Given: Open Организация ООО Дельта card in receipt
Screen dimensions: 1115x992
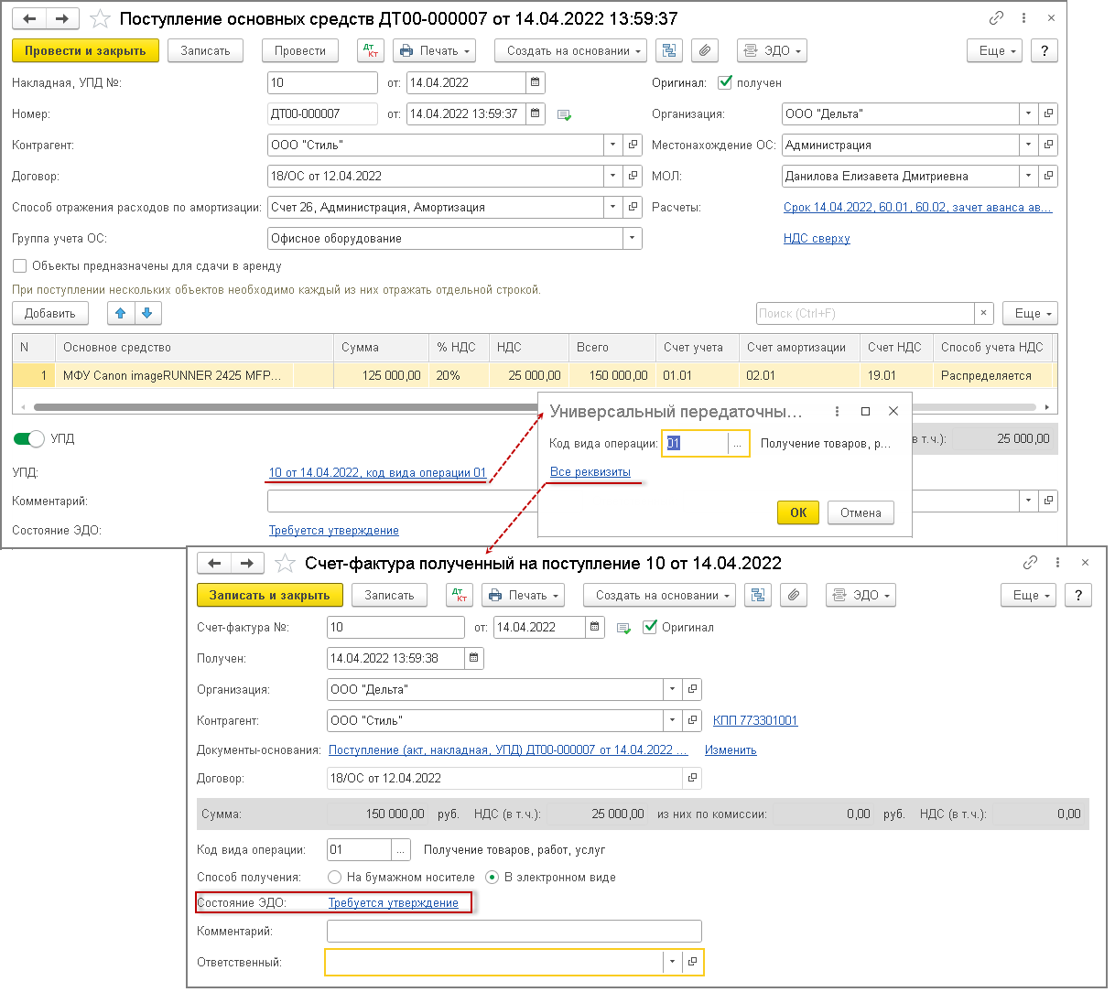Looking at the screenshot, I should [1048, 114].
